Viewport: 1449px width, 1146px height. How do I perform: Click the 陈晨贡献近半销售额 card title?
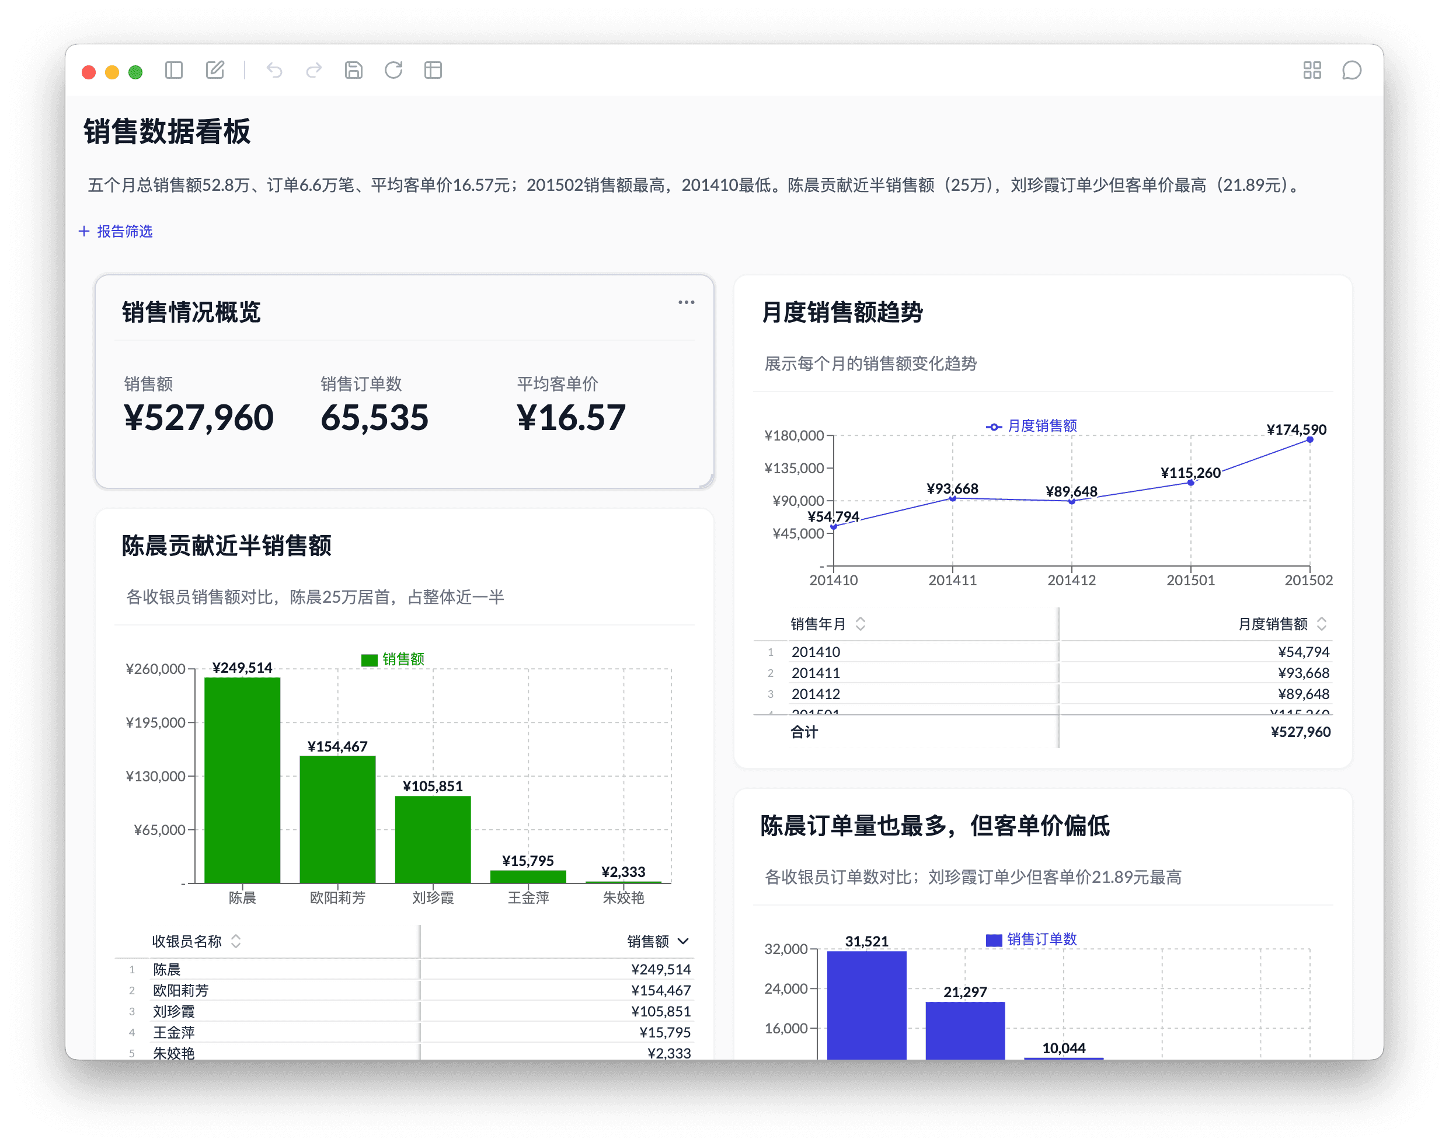226,546
